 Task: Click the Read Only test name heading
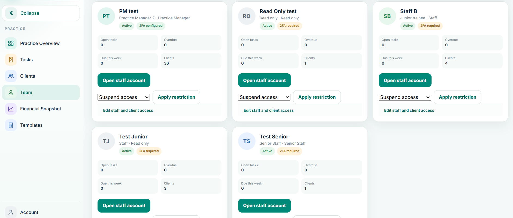[x=278, y=11]
